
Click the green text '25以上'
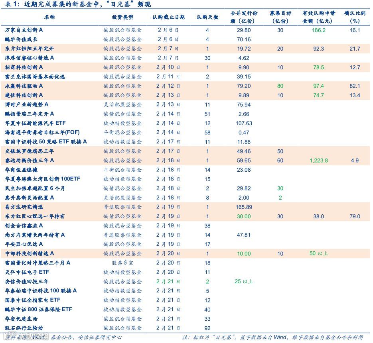pos(244,282)
